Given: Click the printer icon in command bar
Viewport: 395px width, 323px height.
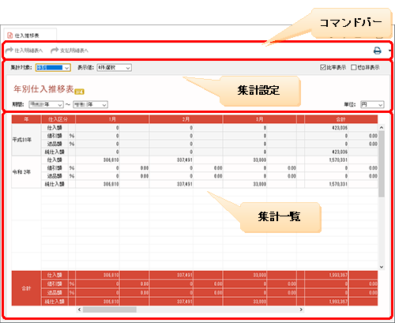Looking at the screenshot, I should click(x=378, y=51).
